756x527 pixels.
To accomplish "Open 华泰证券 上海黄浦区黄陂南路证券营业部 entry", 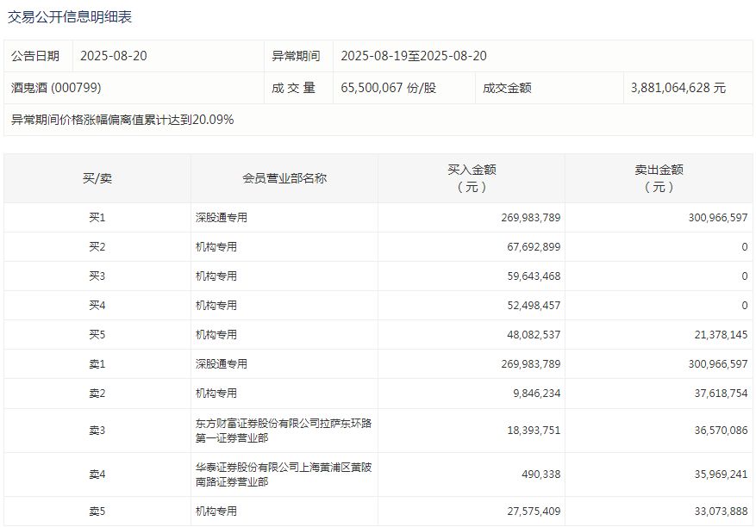I will (x=284, y=474).
